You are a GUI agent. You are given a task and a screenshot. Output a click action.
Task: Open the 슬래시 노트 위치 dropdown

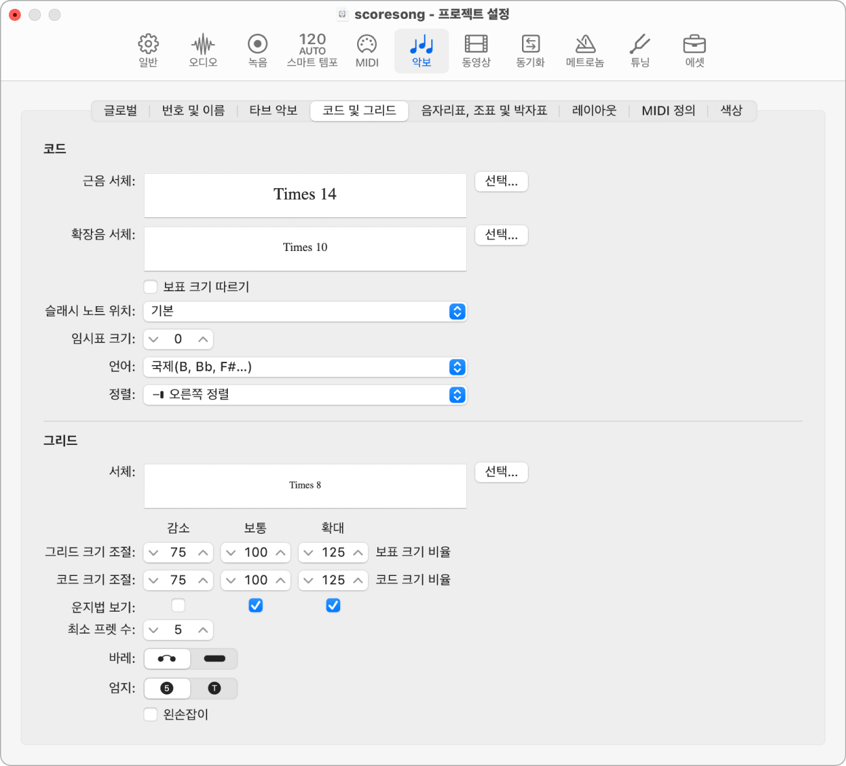coord(305,311)
